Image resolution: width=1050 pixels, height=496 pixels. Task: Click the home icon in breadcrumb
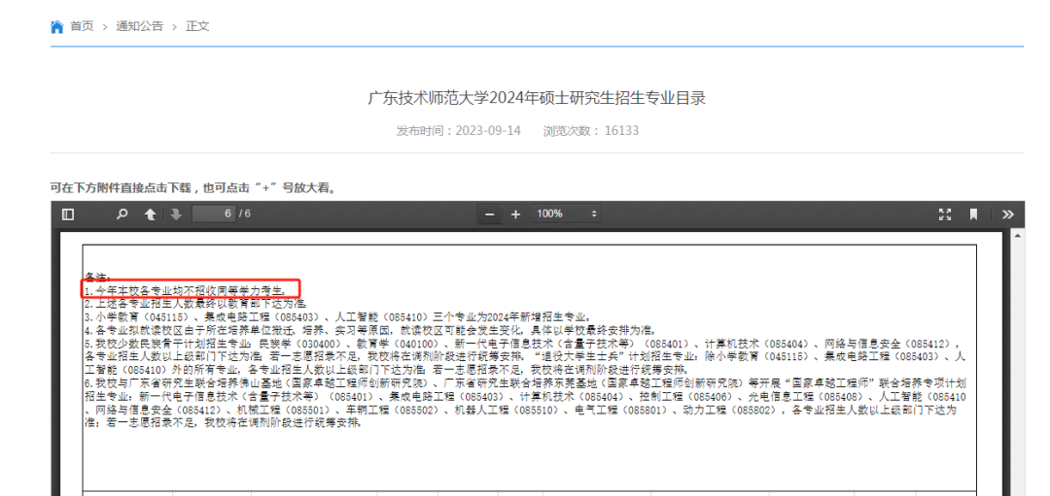pos(57,27)
